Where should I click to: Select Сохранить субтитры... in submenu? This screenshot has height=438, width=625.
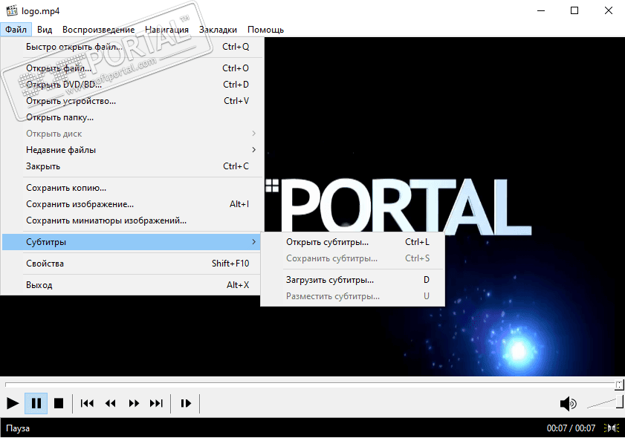point(352,258)
